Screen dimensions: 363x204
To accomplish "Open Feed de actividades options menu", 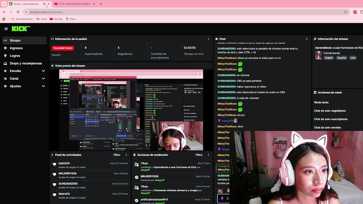I will point(126,155).
